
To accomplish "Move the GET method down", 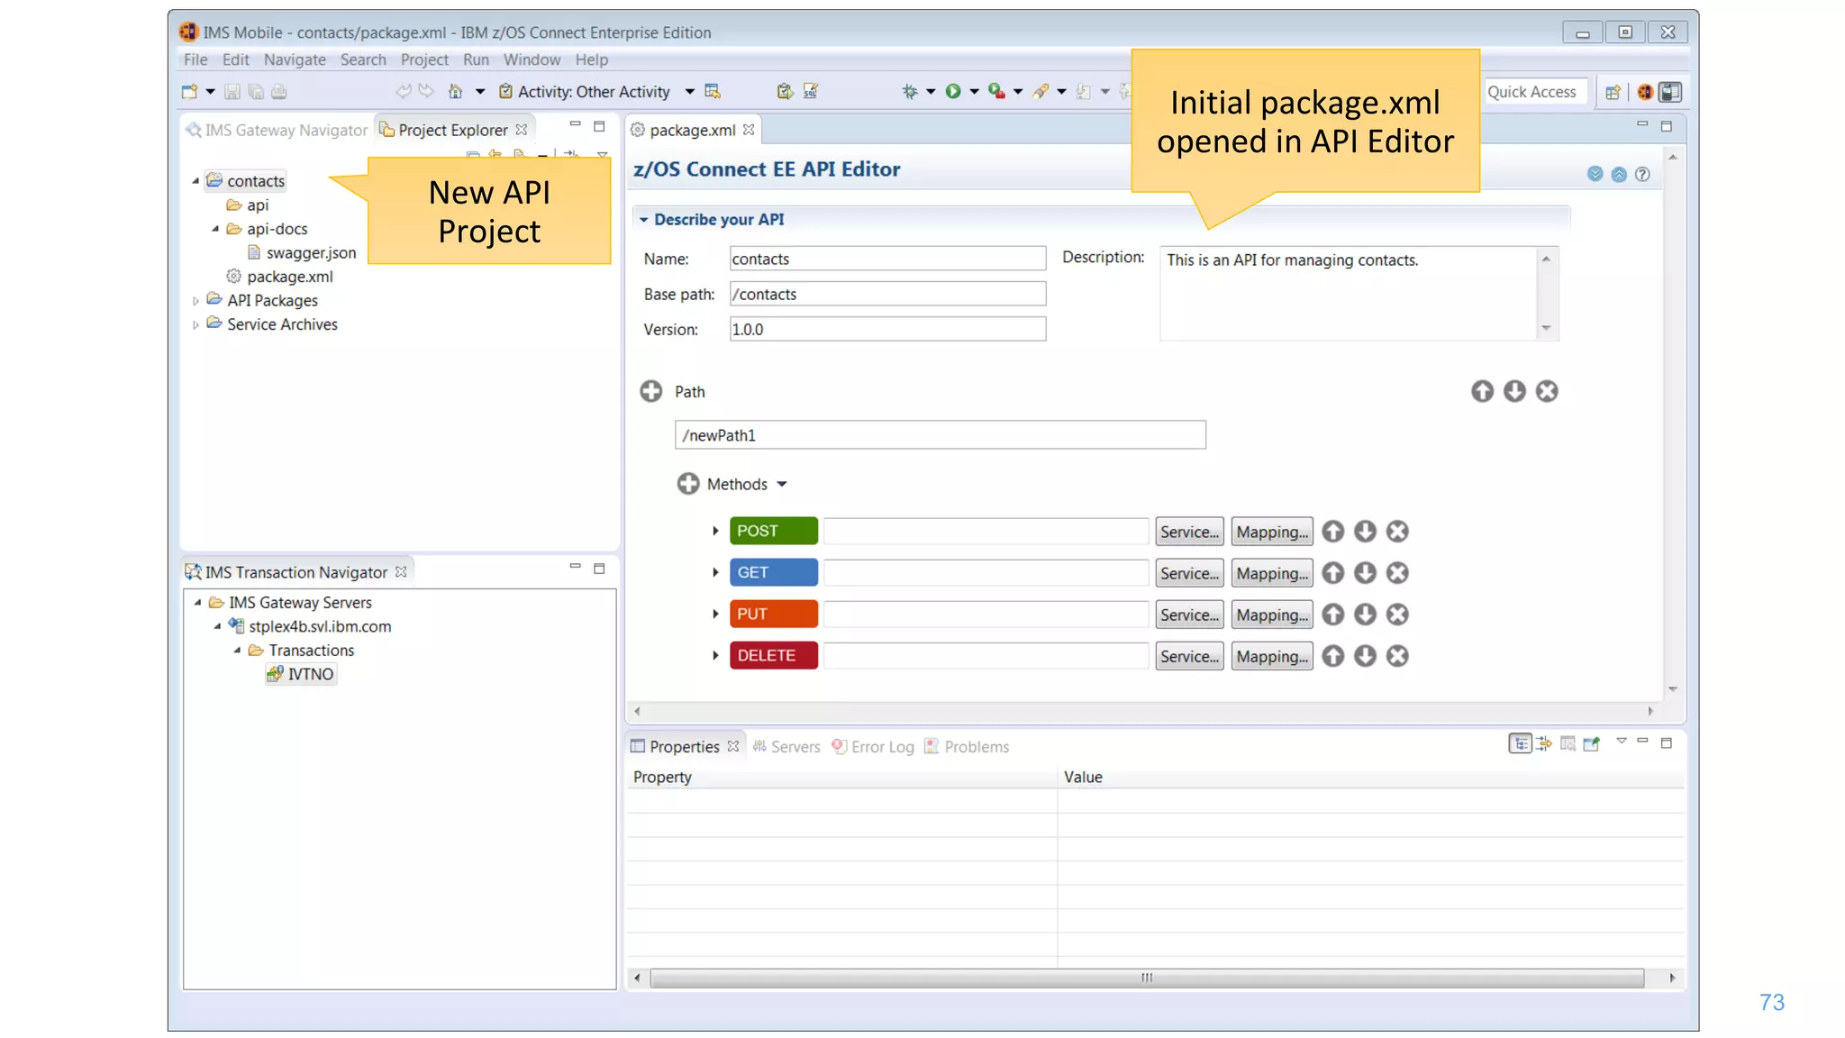I will pos(1366,573).
